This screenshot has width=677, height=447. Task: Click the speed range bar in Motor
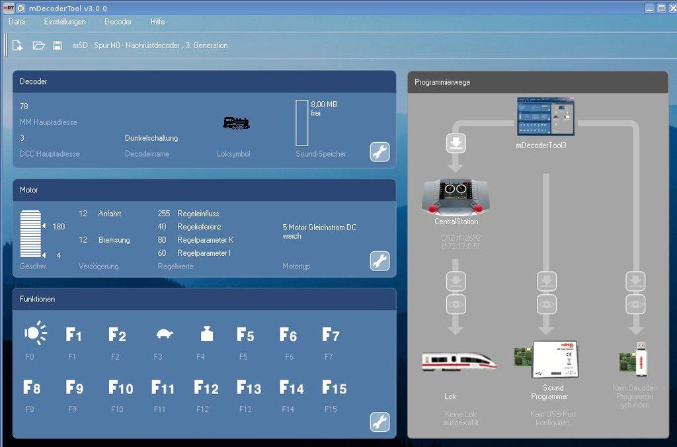(30, 234)
